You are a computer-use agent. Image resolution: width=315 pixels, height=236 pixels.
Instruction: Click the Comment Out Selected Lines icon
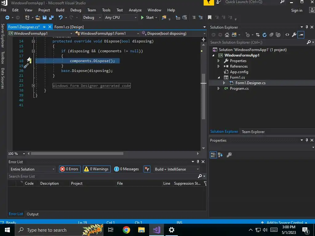coord(194,18)
